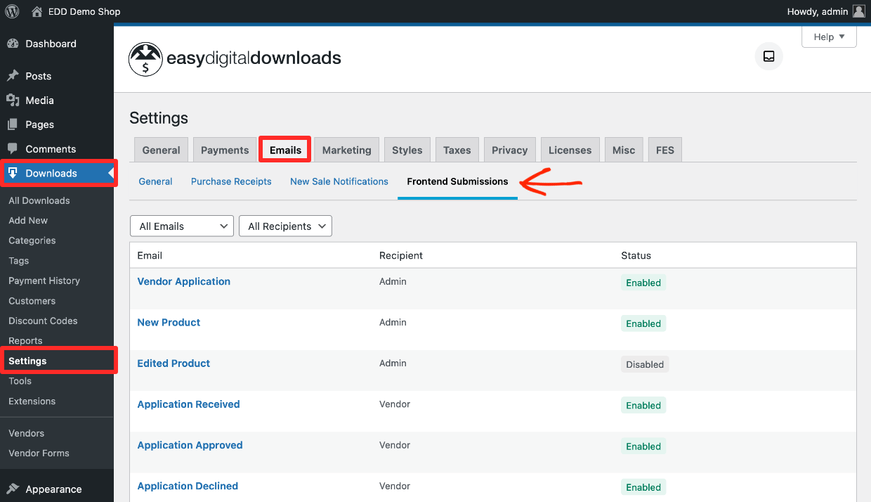Open the All Emails filter dropdown
The image size is (871, 502).
(182, 226)
